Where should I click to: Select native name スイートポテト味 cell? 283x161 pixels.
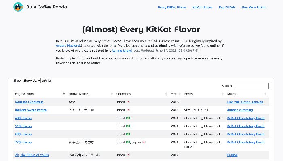point(81,110)
